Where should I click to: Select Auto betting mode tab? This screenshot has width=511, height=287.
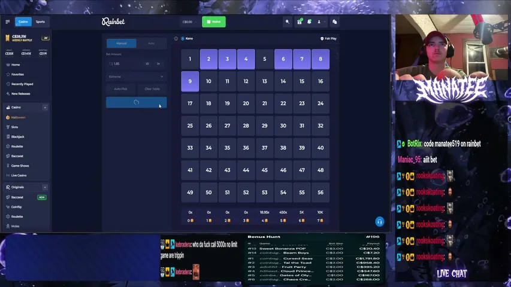coord(152,43)
